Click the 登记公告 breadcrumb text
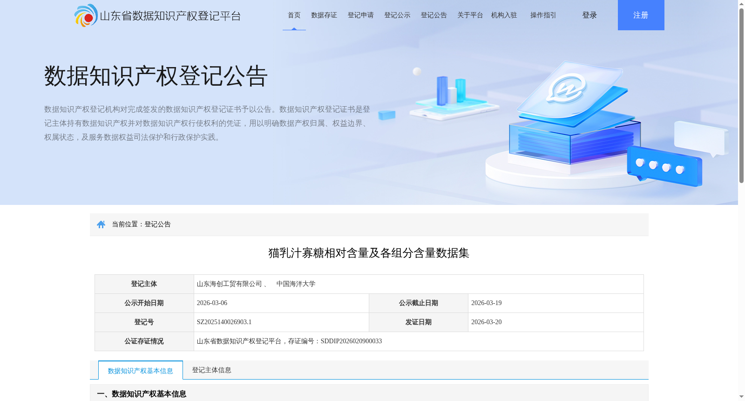 point(158,224)
